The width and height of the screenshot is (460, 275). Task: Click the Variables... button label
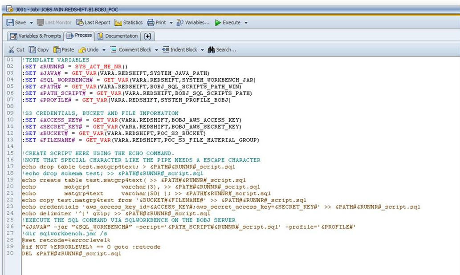pyautogui.click(x=197, y=23)
